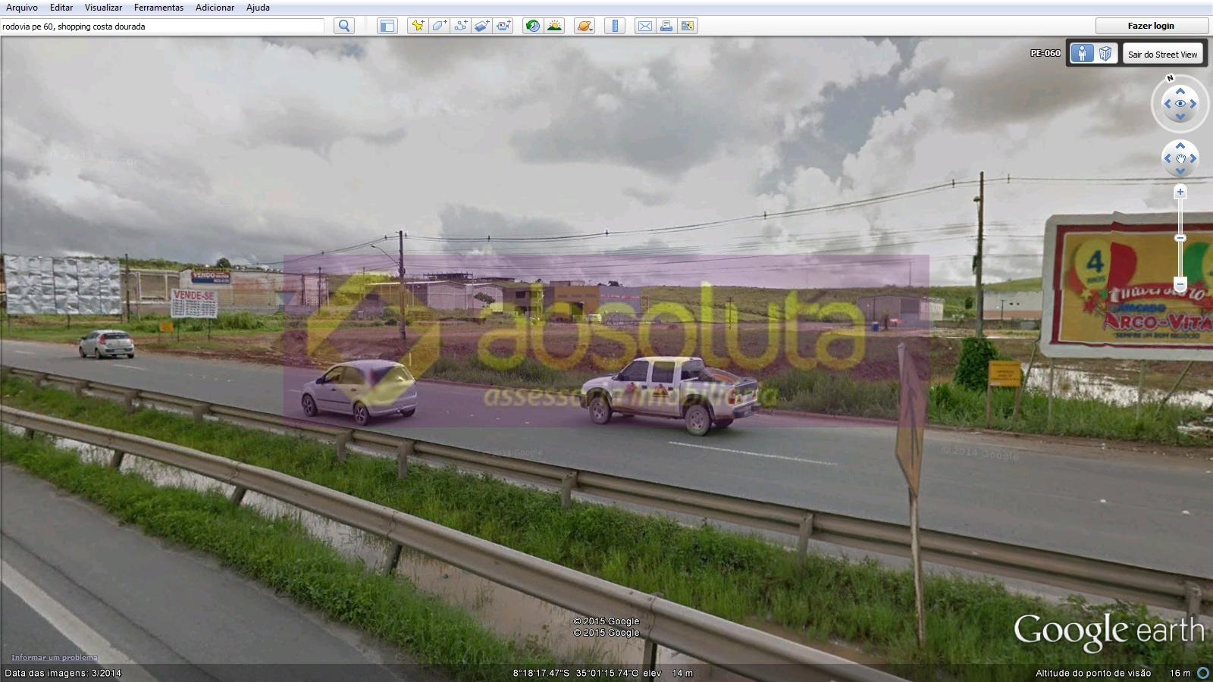Open the 'Informar um problema' link
Screen dimensions: 1213x682
point(55,658)
